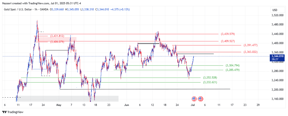Click 3,200.000 on the price axis
This screenshot has height=116, width=288.
(277, 90)
